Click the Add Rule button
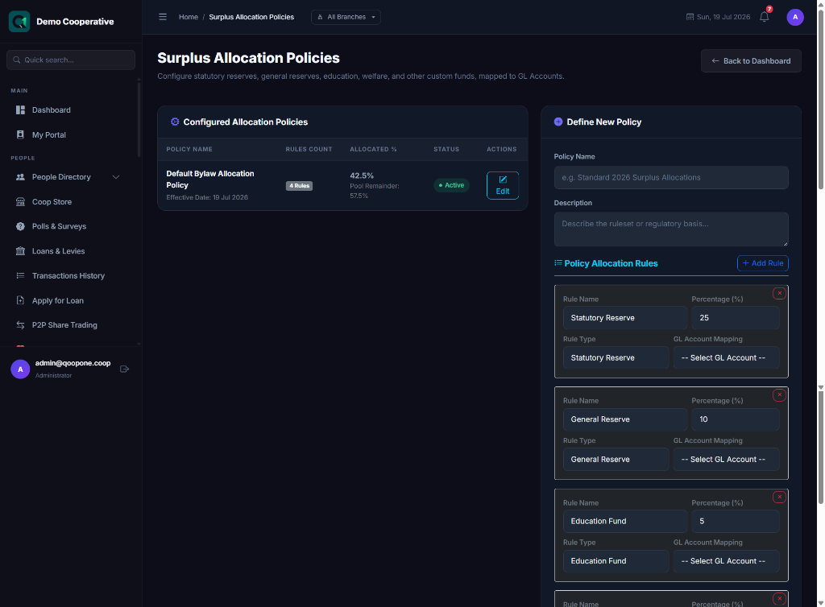Screen dimensions: 825x607 762,263
